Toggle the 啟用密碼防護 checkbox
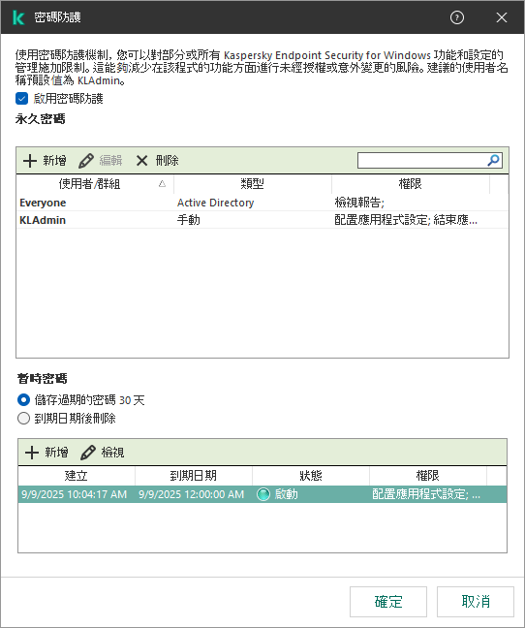 [x=21, y=99]
